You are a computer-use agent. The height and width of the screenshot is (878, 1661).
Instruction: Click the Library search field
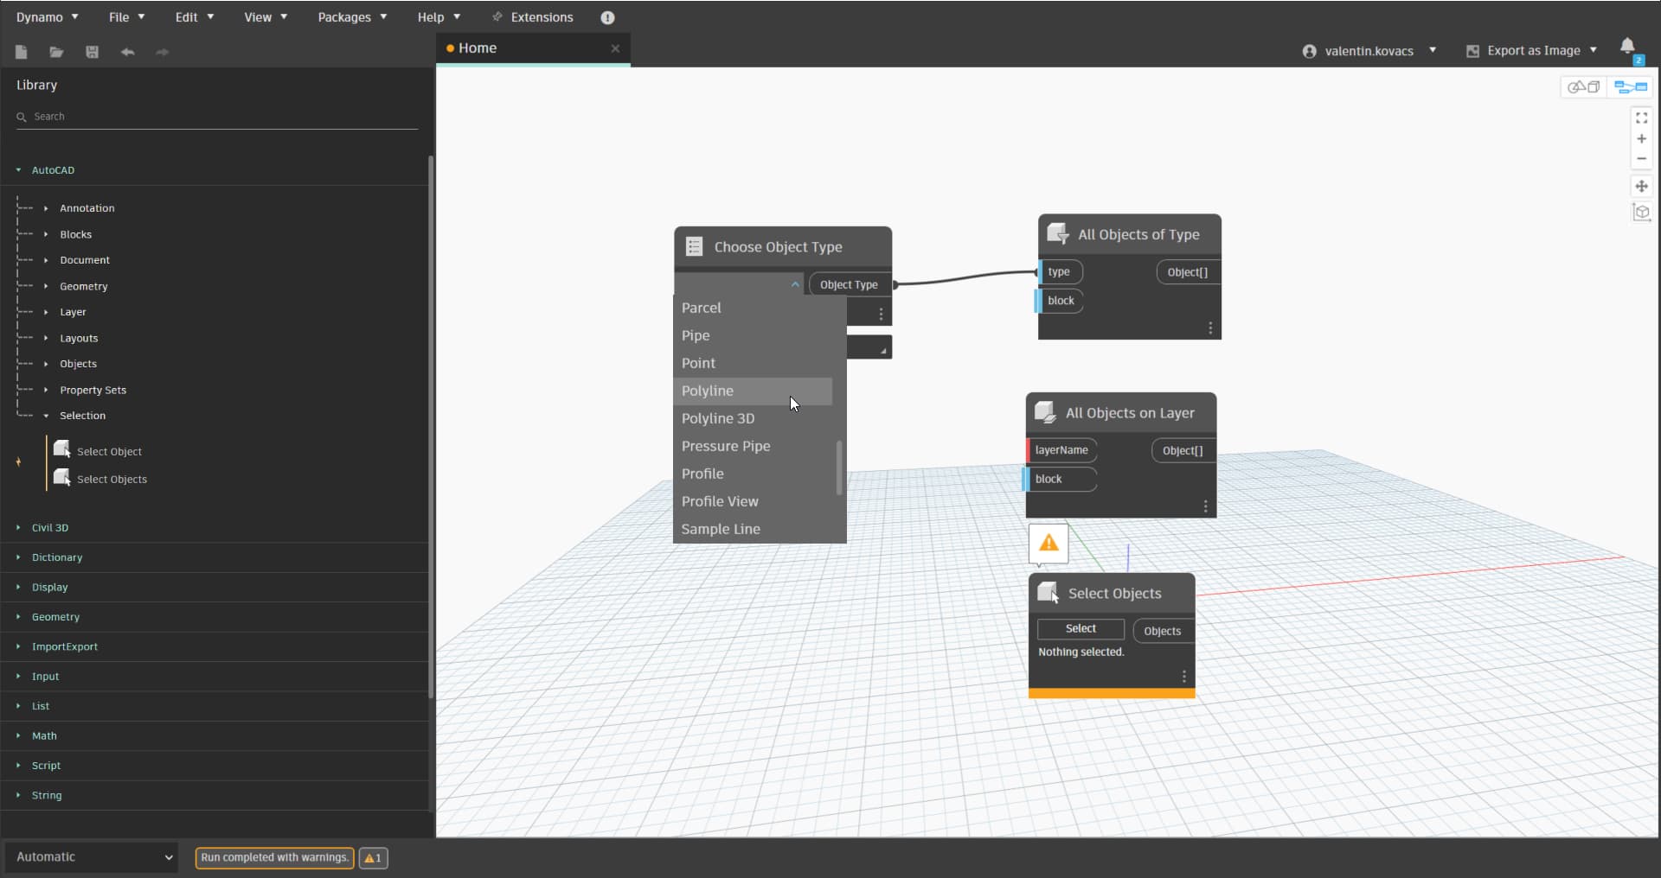[216, 117]
